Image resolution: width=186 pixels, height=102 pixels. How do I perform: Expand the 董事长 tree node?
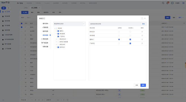pos(56,31)
